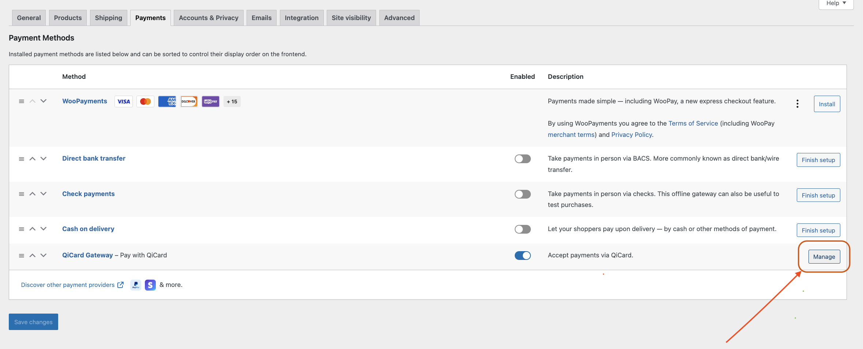
Task: Show the +15 more payment methods
Action: 232,101
